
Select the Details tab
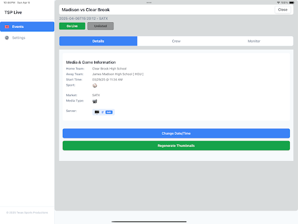click(98, 41)
